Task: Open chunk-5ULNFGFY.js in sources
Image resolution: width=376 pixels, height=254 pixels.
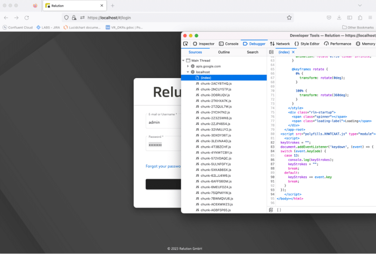Action: click(216, 164)
